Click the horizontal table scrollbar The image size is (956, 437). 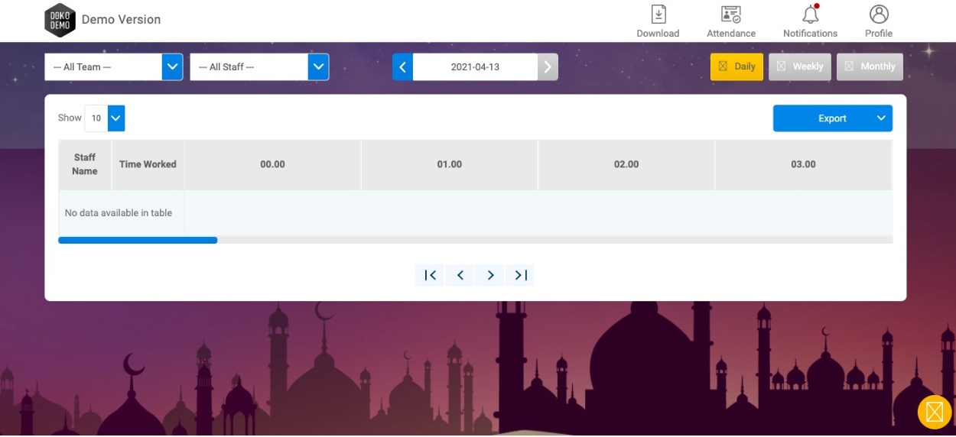138,240
